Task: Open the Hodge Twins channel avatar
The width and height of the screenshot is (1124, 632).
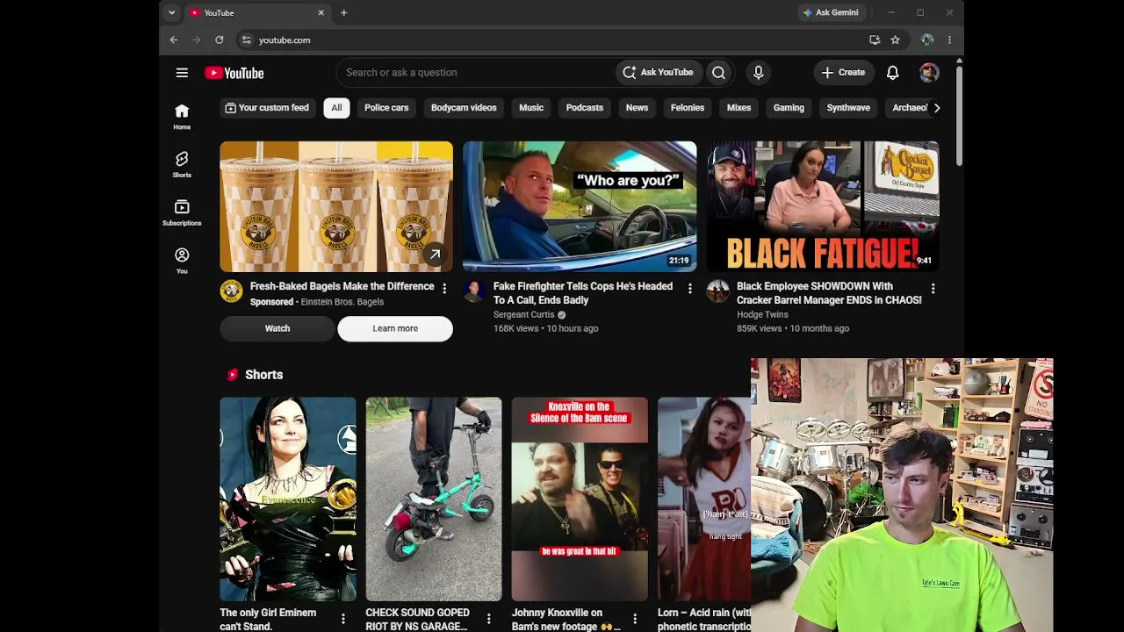Action: [718, 291]
